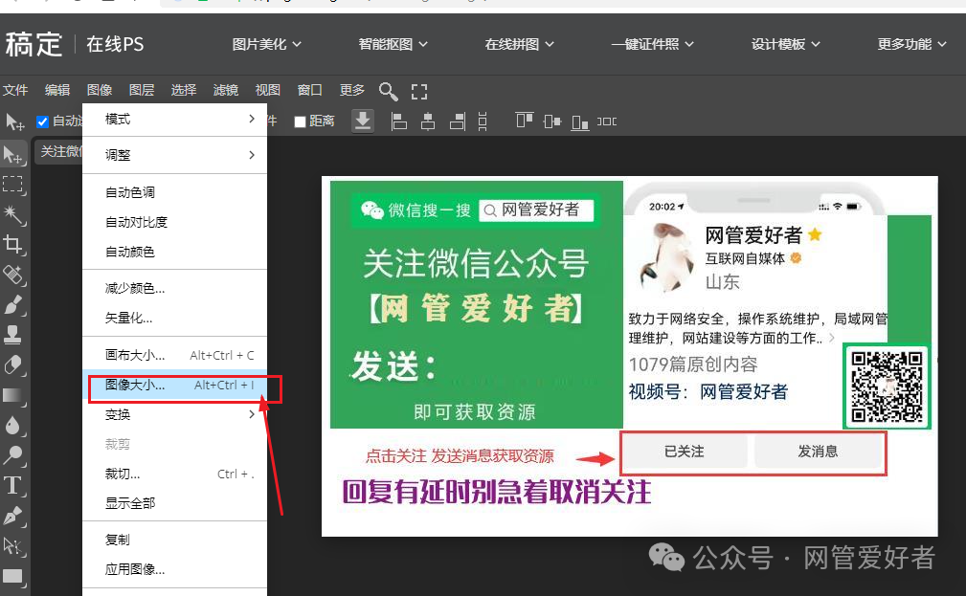Select the Gradient tool swatch
The height and width of the screenshot is (596, 966).
pyautogui.click(x=13, y=395)
